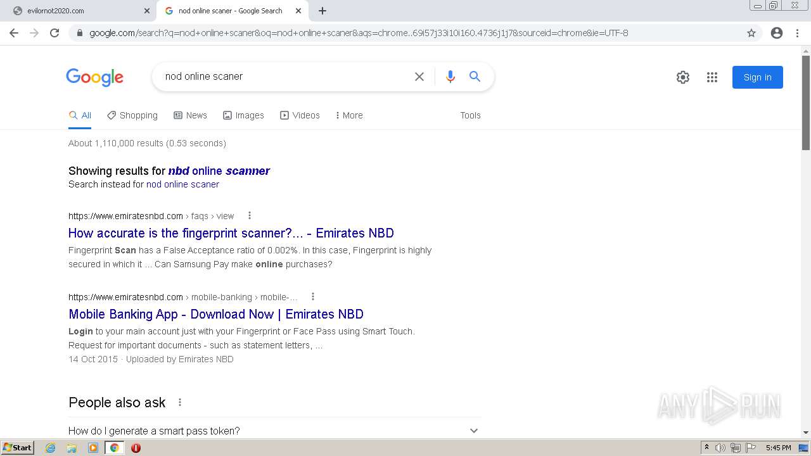Open a new browser tab
The width and height of the screenshot is (811, 456).
point(322,11)
